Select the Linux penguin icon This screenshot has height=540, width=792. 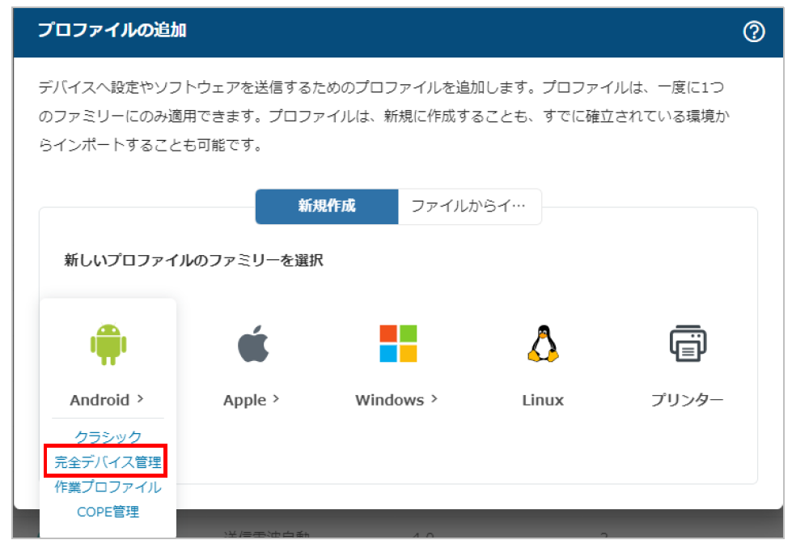click(x=543, y=344)
